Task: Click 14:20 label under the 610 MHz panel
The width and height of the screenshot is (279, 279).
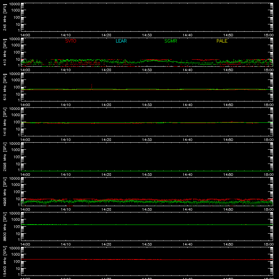Action: 106,105
